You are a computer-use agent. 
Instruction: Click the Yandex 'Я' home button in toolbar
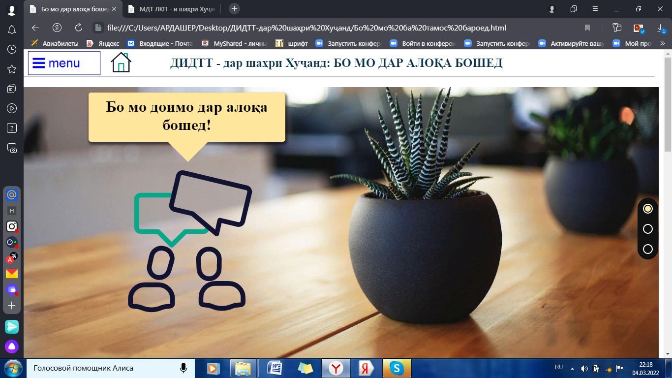(x=57, y=28)
